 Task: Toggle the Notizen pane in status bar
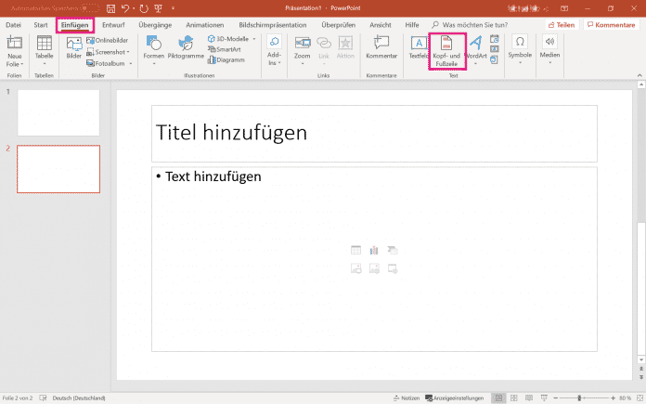[x=405, y=397]
